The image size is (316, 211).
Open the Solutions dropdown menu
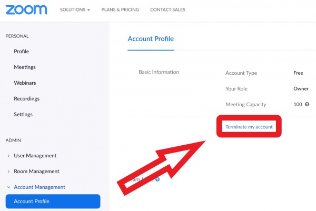pyautogui.click(x=75, y=9)
